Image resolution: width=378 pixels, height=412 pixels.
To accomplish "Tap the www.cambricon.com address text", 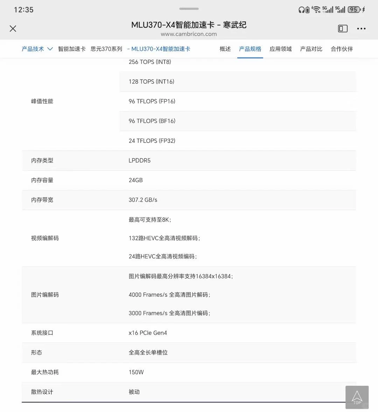I will pyautogui.click(x=189, y=34).
